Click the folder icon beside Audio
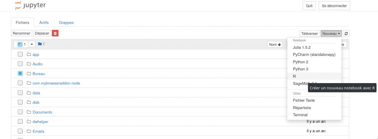The image size is (378, 139). click(x=29, y=64)
